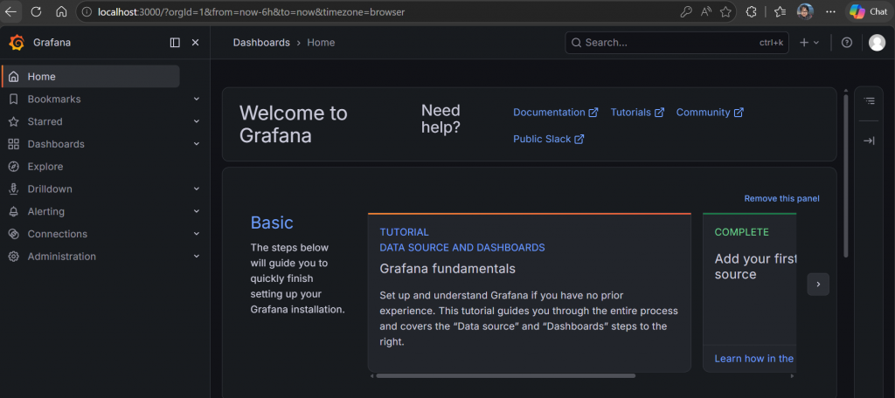The height and width of the screenshot is (398, 895).
Task: Click the Home breadcrumb
Action: tap(321, 43)
